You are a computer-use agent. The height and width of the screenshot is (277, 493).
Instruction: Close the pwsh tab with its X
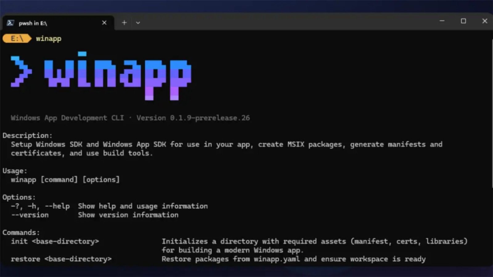(104, 22)
